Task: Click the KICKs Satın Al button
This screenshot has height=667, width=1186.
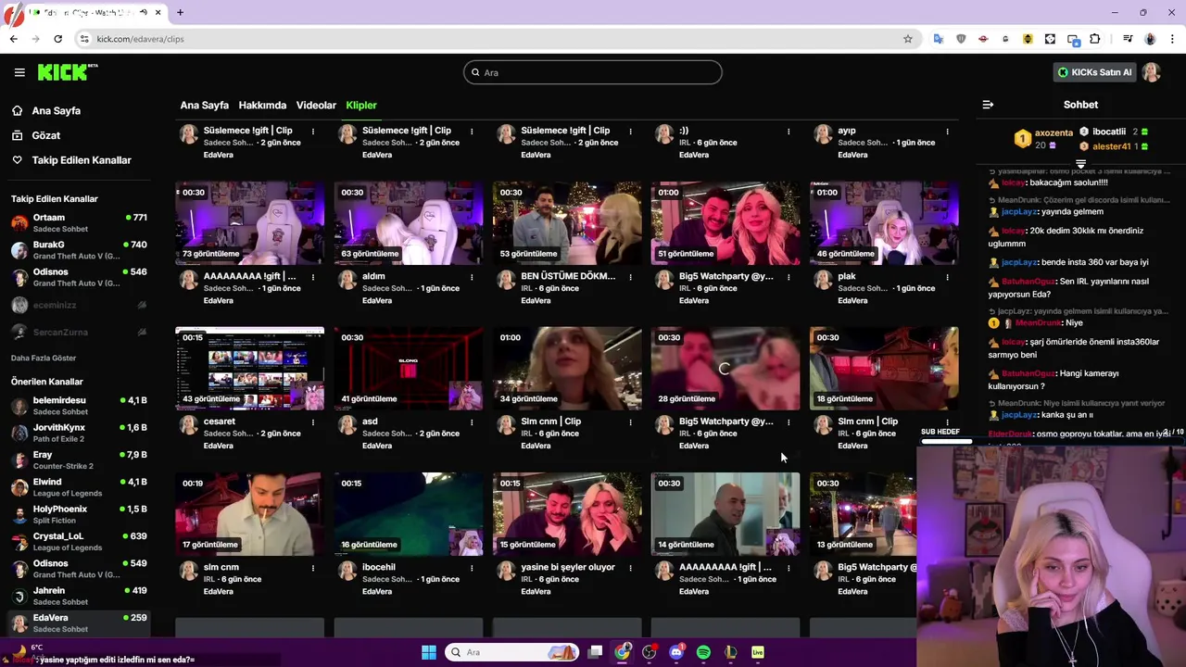Action: coord(1094,72)
